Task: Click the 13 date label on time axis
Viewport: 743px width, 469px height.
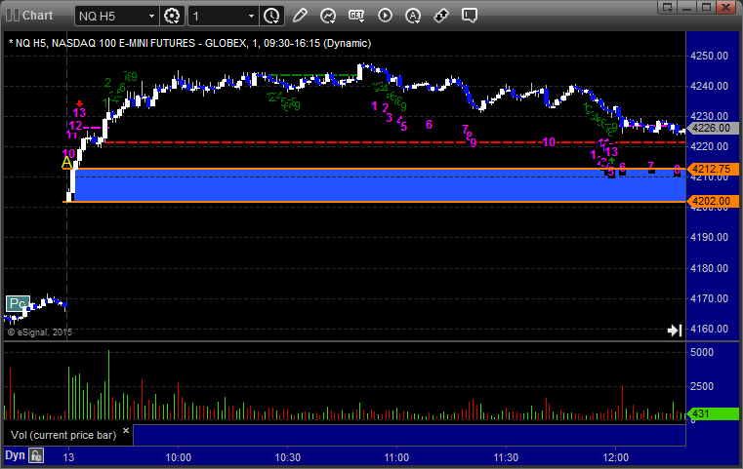Action: [68, 457]
